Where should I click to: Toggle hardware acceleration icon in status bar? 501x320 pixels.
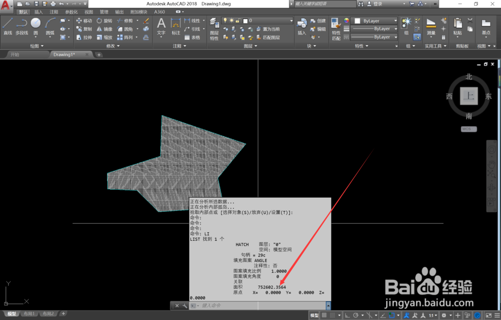point(477,315)
